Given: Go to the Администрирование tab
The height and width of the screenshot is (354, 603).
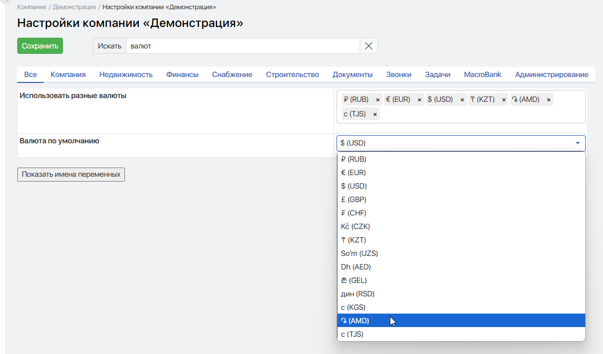Looking at the screenshot, I should point(551,74).
